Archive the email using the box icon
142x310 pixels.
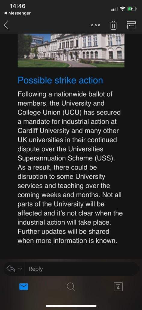point(131,25)
